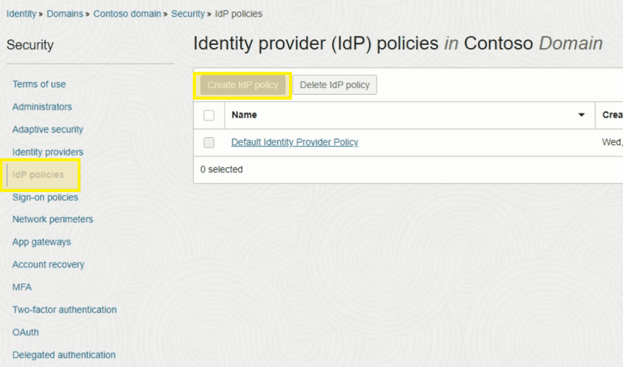Image resolution: width=623 pixels, height=367 pixels.
Task: Check the select-all checkbox in table header
Action: (x=209, y=115)
